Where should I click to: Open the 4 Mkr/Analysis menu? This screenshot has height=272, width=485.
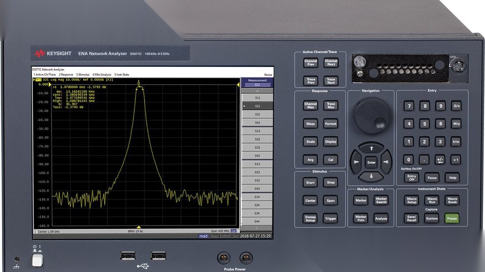(x=102, y=75)
